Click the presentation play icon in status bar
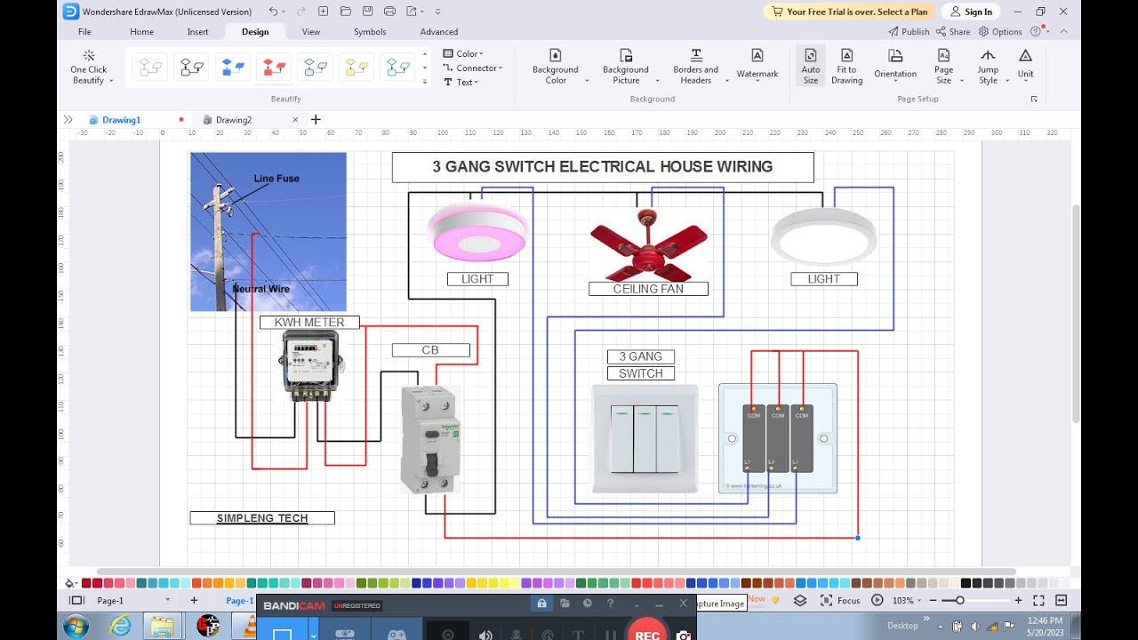The image size is (1138, 640). tap(878, 601)
